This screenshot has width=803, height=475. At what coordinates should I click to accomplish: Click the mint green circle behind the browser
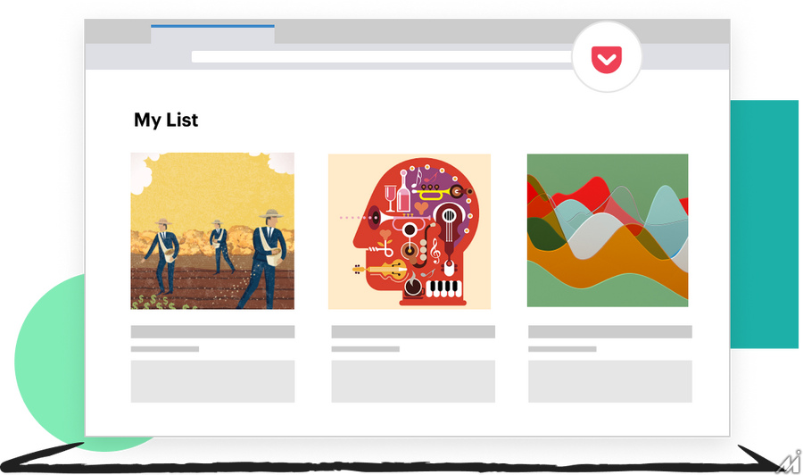[x=45, y=357]
